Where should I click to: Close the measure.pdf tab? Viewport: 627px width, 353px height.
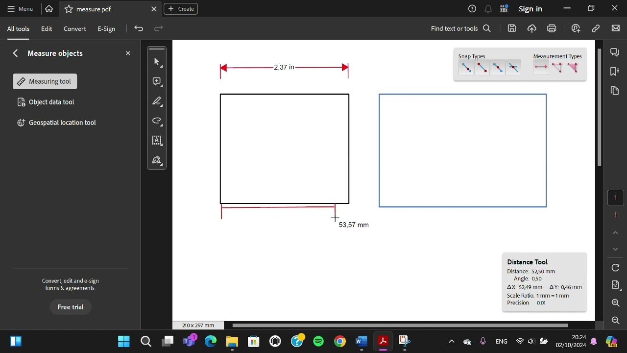coord(154,9)
